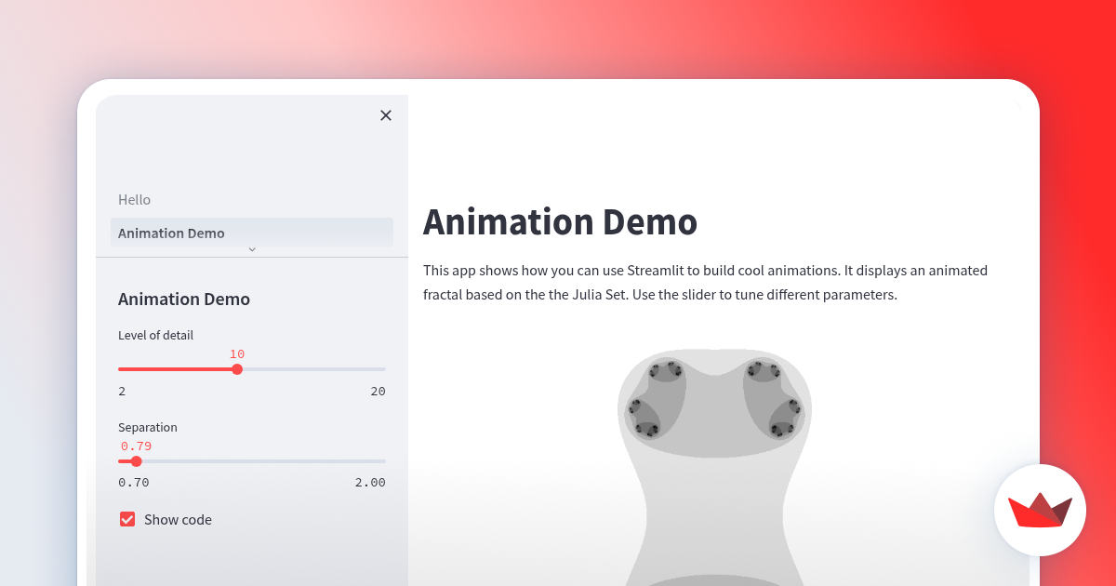
Task: Click the Level of detail label
Action: tap(155, 335)
